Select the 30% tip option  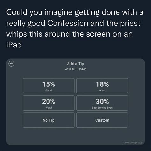coord(102,103)
